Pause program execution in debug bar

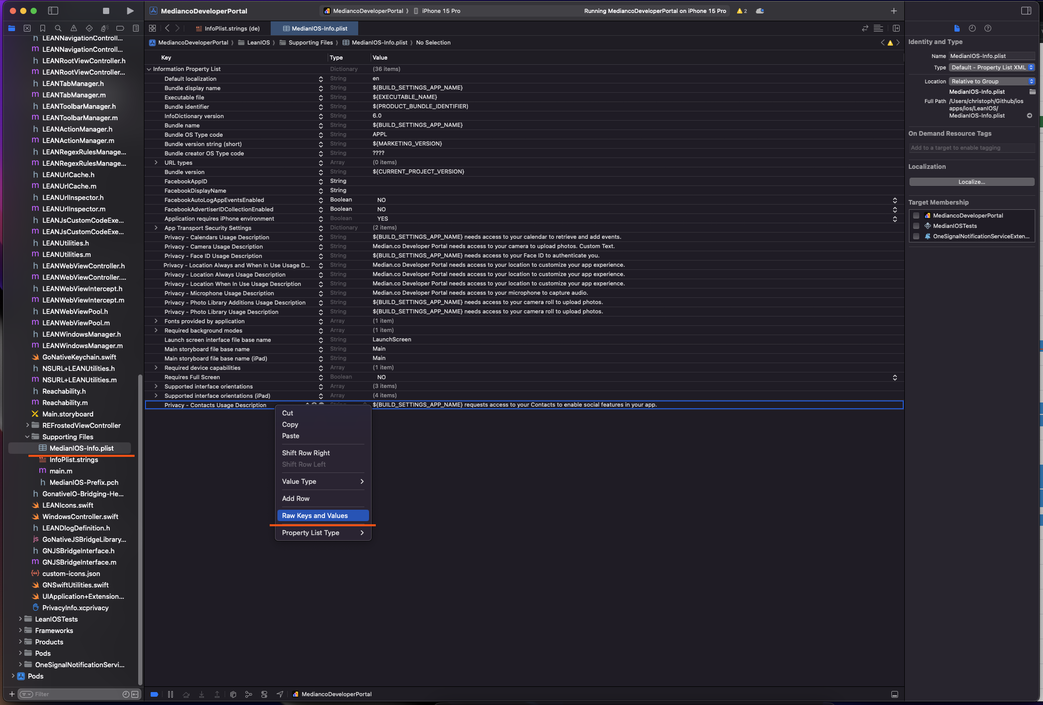tap(170, 695)
